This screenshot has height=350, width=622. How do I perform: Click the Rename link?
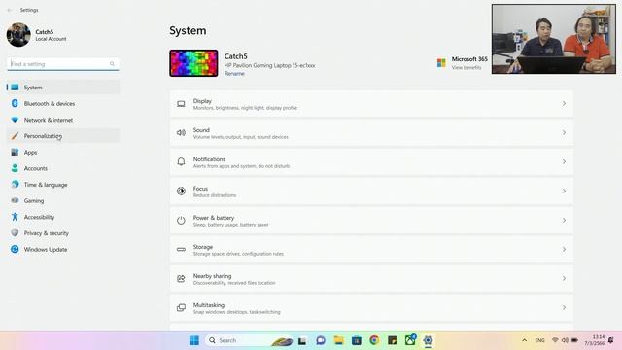(x=234, y=74)
